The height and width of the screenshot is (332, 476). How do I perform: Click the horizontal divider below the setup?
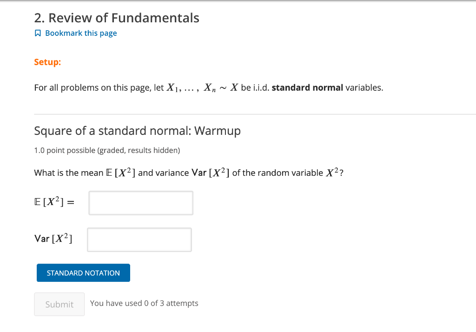[255, 114]
